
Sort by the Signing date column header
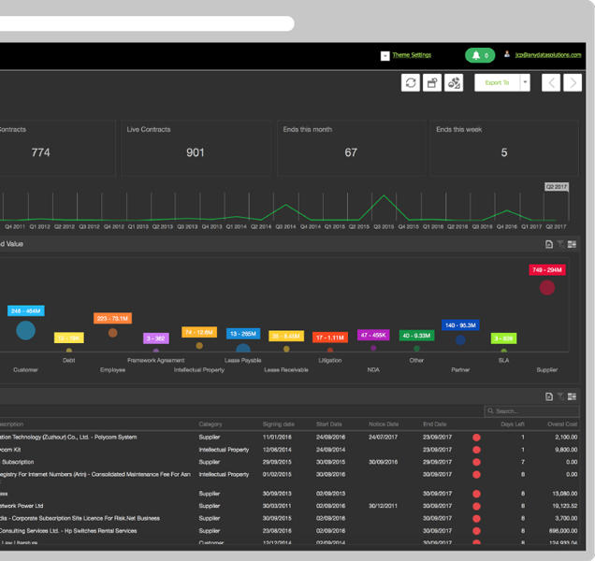pyautogui.click(x=279, y=424)
